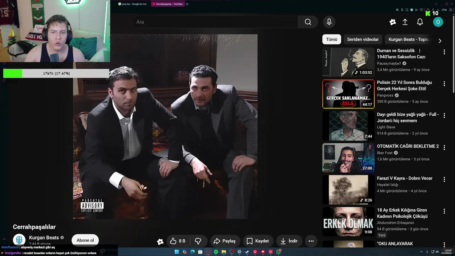The width and height of the screenshot is (455, 256).
Task: Open the ERKEK OLMAK thumbnail
Action: (348, 221)
